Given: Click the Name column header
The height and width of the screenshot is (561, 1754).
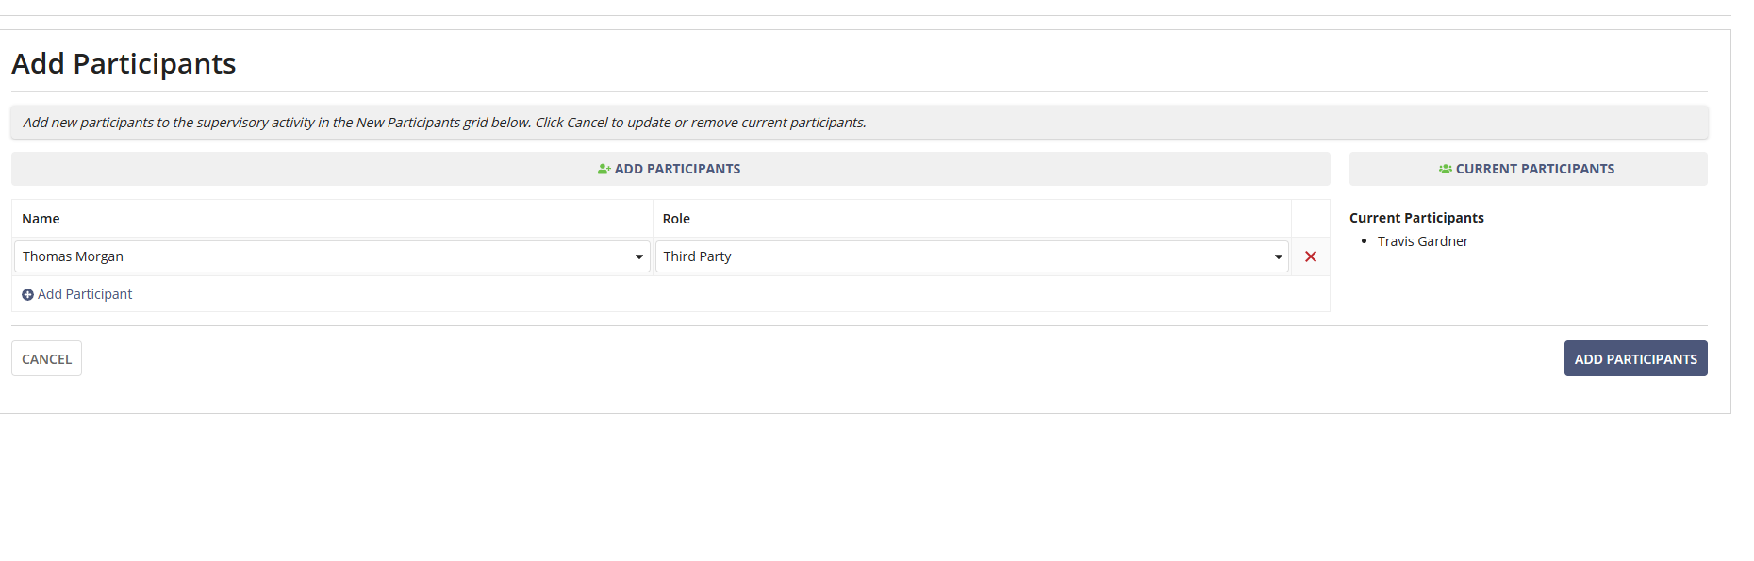Looking at the screenshot, I should (41, 219).
